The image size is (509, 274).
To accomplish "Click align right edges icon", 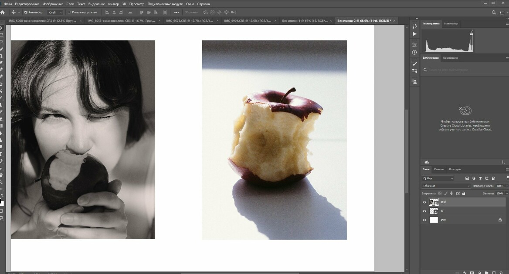I will click(121, 12).
